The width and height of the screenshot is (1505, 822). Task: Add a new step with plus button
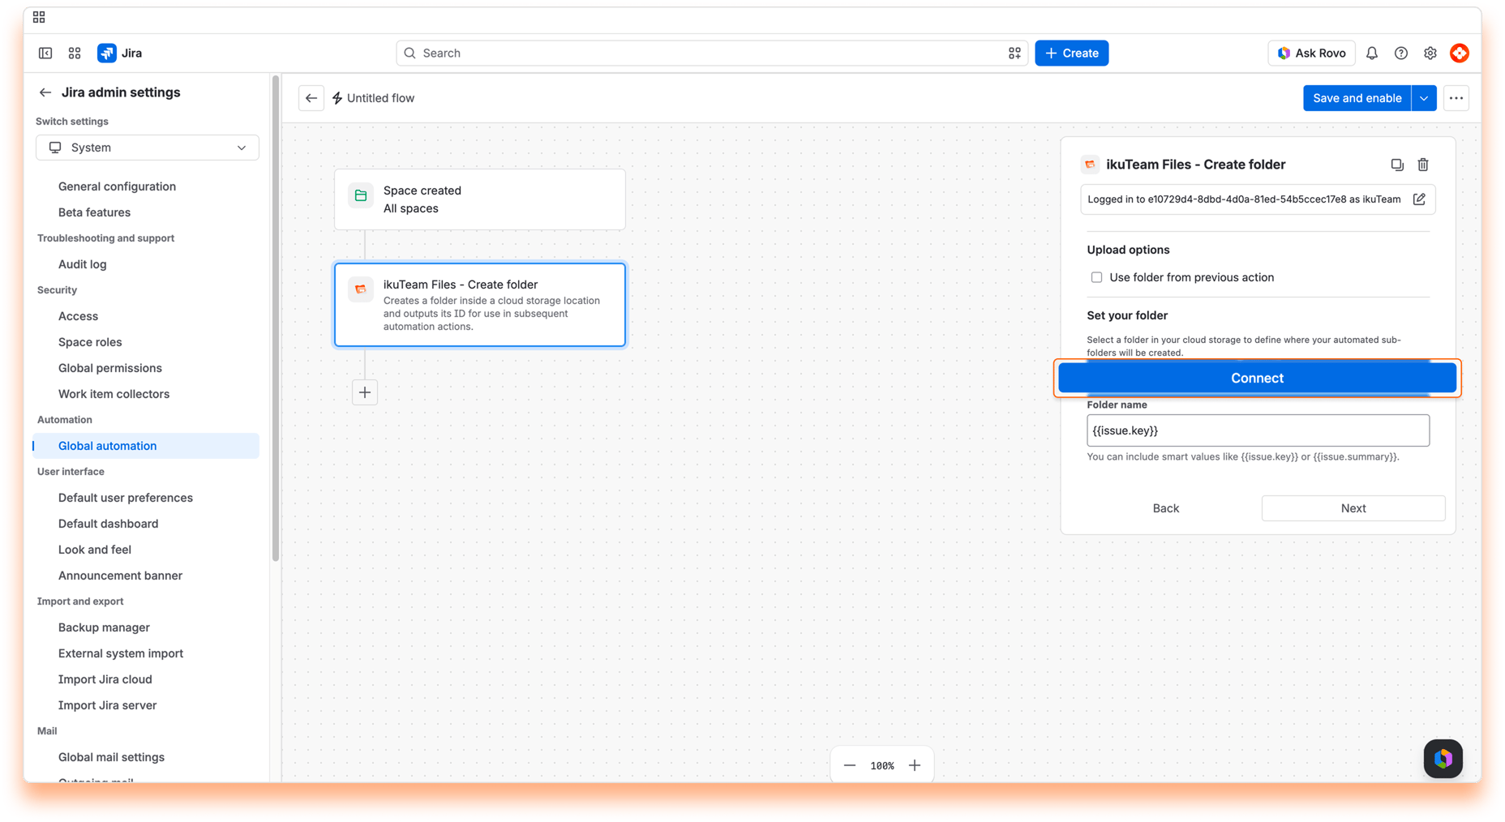click(365, 392)
